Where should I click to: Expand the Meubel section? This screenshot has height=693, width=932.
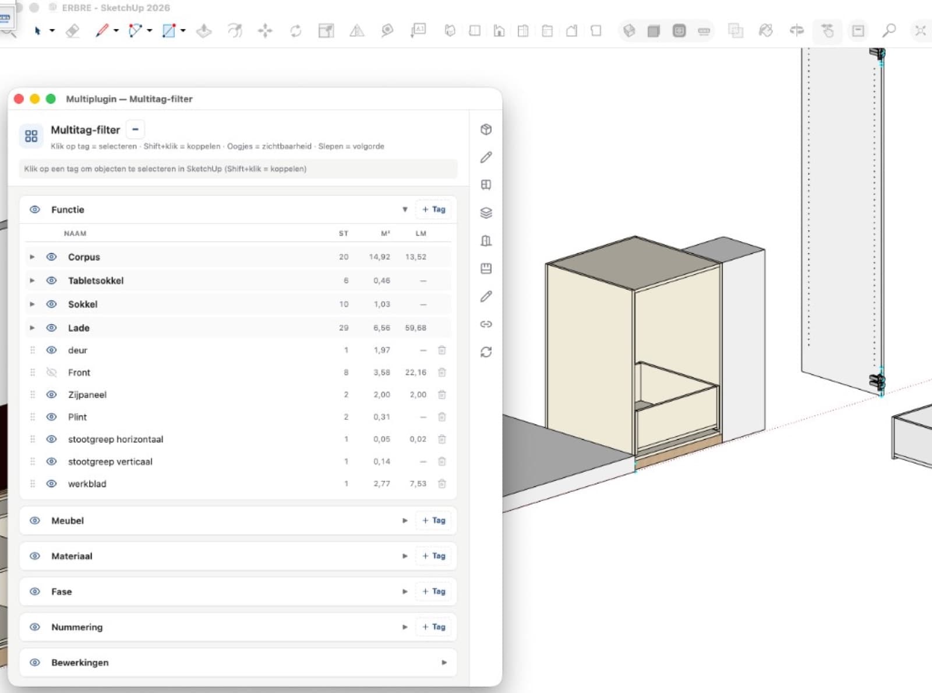click(405, 520)
